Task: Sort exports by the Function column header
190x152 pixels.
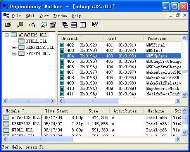Action: pyautogui.click(x=162, y=38)
